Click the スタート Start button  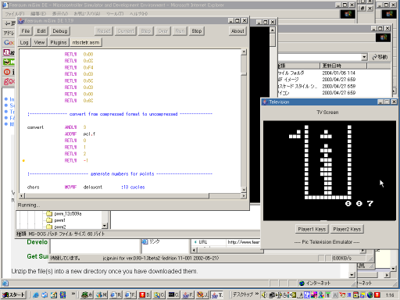pyautogui.click(x=13, y=295)
